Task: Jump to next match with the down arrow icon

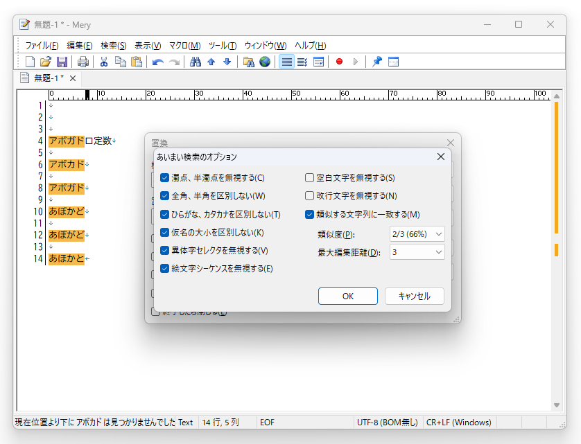Action: [x=227, y=62]
